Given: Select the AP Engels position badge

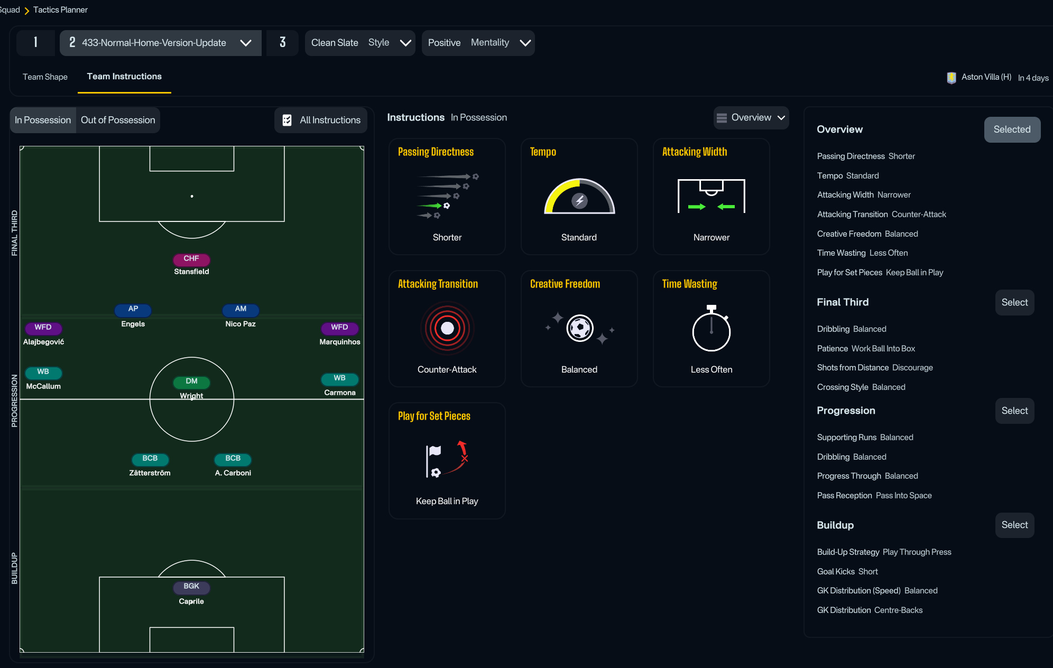Looking at the screenshot, I should tap(133, 309).
